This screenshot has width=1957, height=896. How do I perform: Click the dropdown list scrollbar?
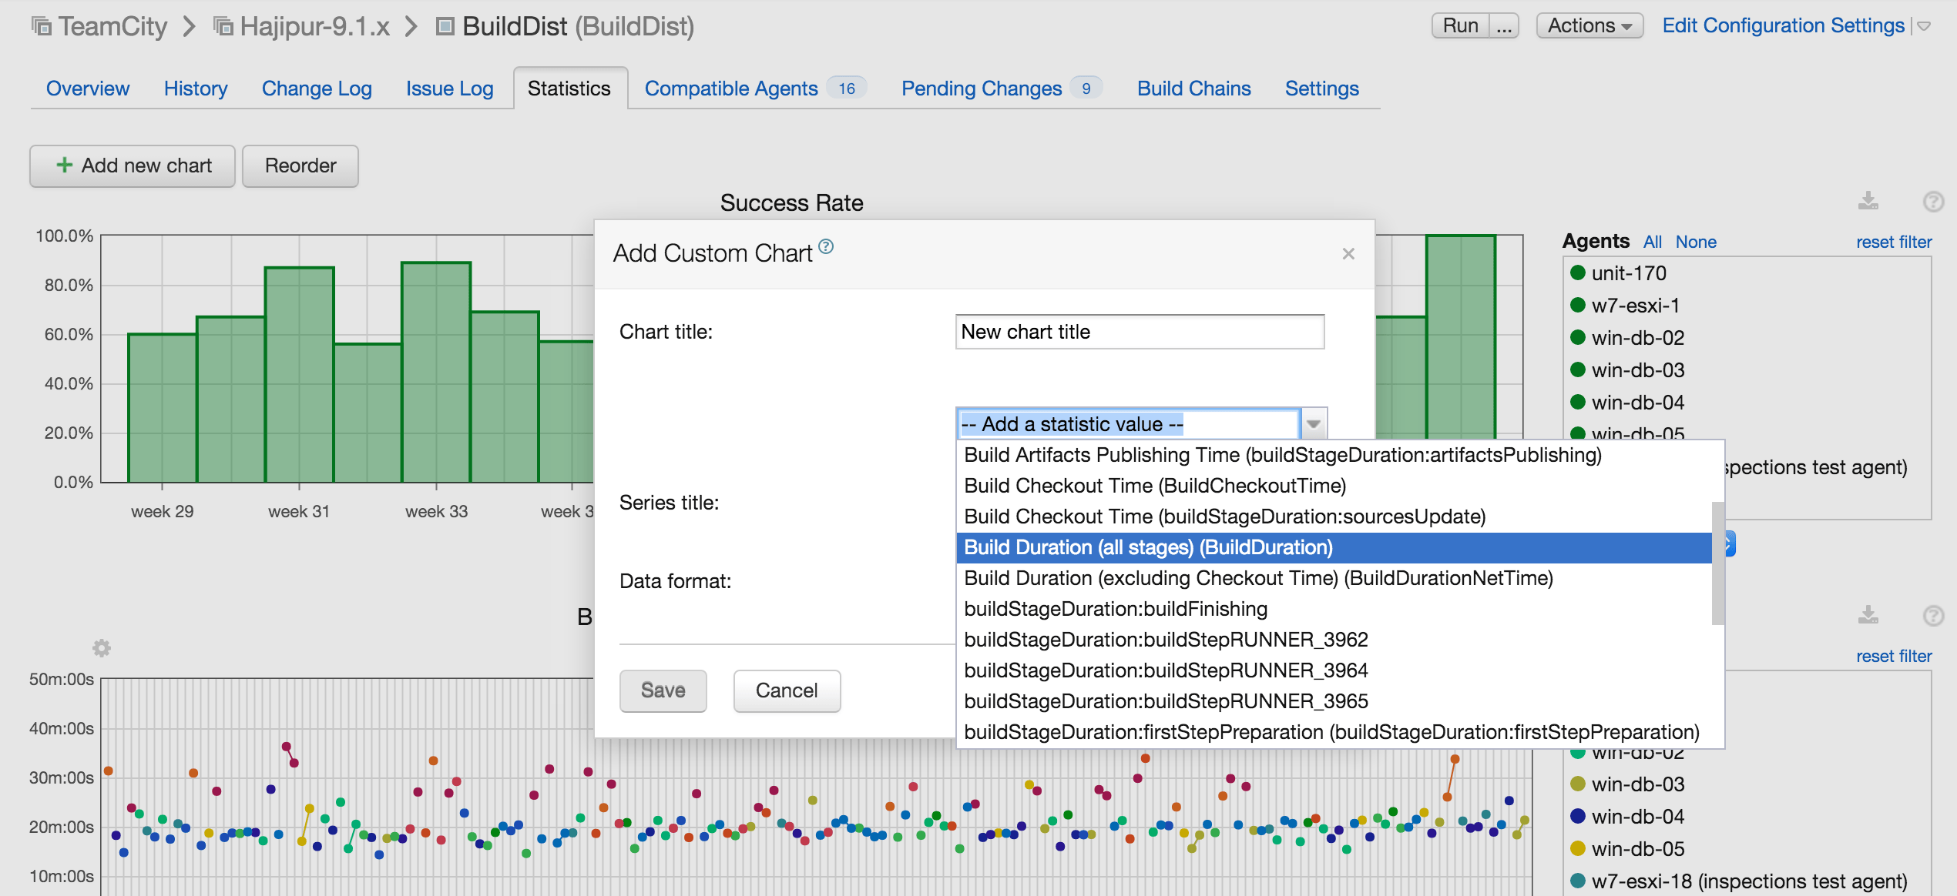(x=1717, y=562)
